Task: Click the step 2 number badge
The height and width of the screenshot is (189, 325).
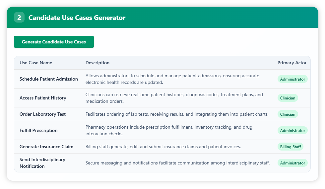Action: point(19,18)
